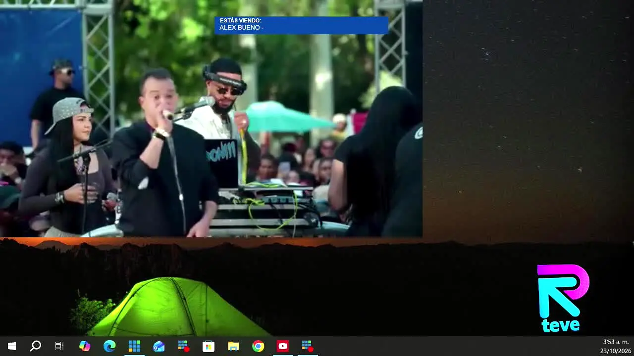Open Microsoft Store from the taskbar
This screenshot has height=356, width=634.
pos(209,346)
